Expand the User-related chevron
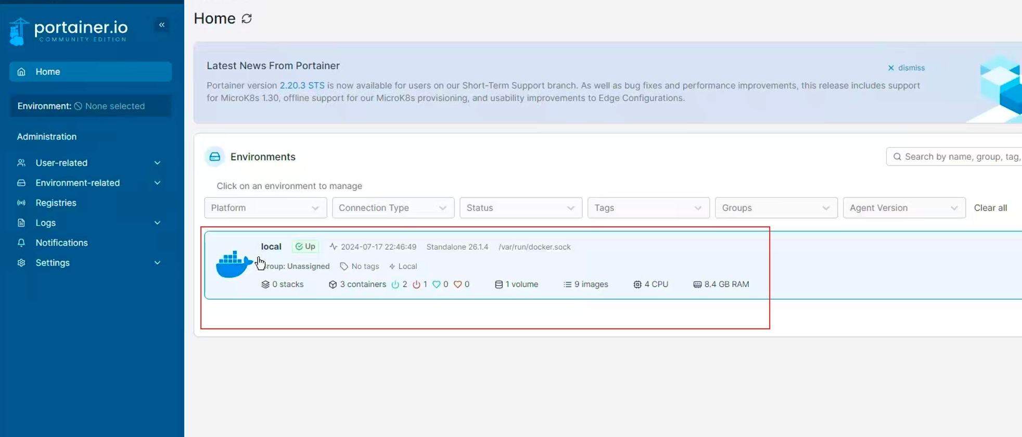 click(157, 163)
